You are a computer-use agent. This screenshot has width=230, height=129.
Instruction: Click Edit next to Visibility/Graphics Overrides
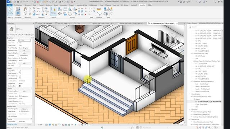coord(24,51)
